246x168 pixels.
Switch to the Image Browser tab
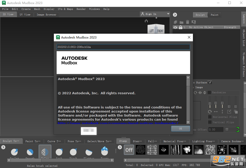pyautogui.click(x=47, y=14)
